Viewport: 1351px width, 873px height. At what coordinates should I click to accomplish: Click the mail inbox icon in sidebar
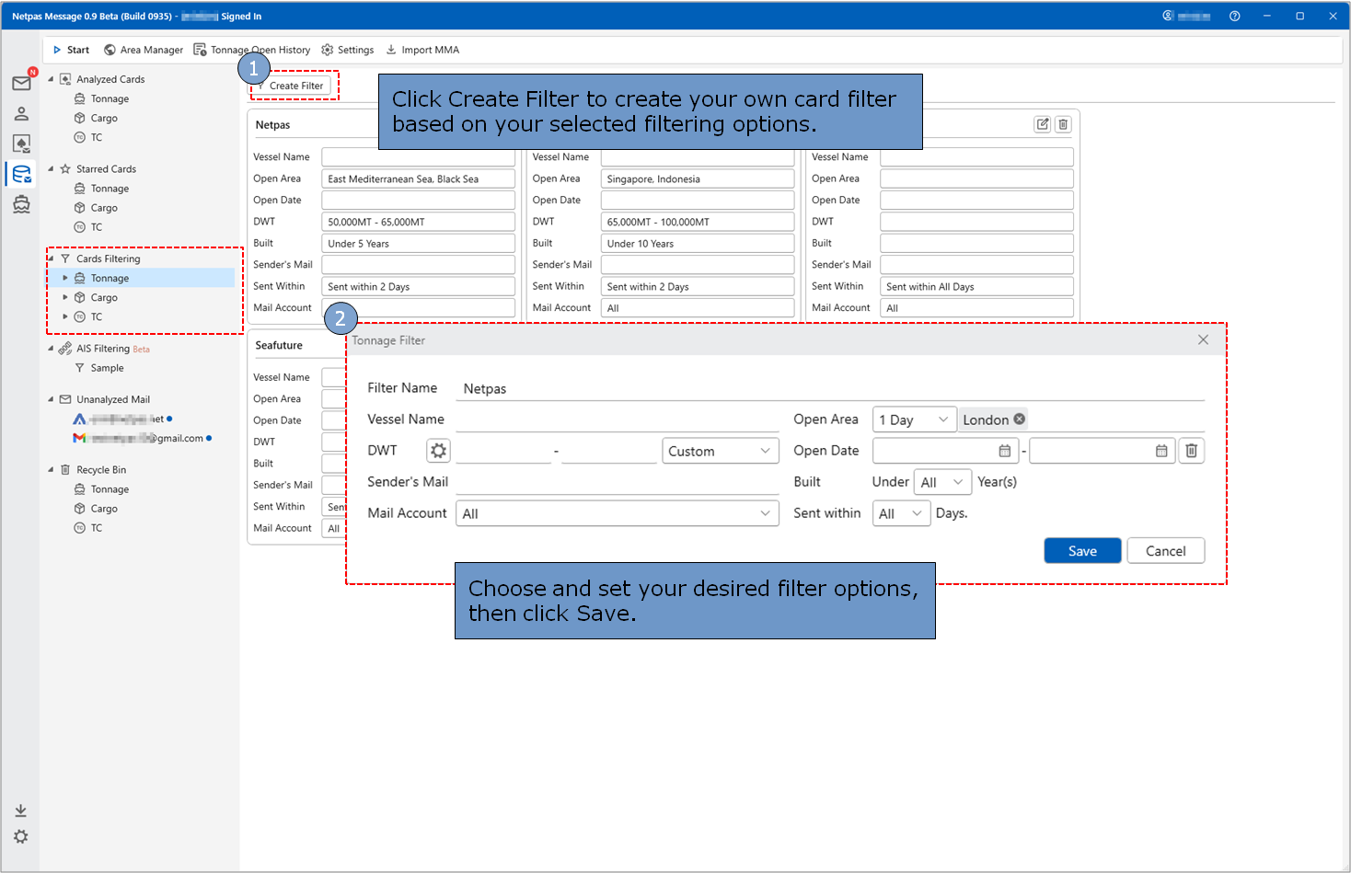click(x=21, y=84)
